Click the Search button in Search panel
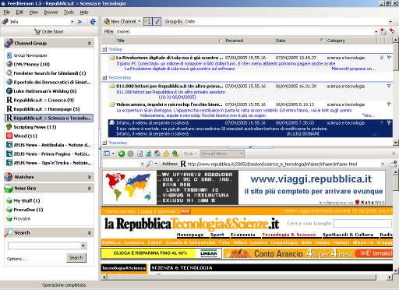This screenshot has width=399, height=290. 76,258
